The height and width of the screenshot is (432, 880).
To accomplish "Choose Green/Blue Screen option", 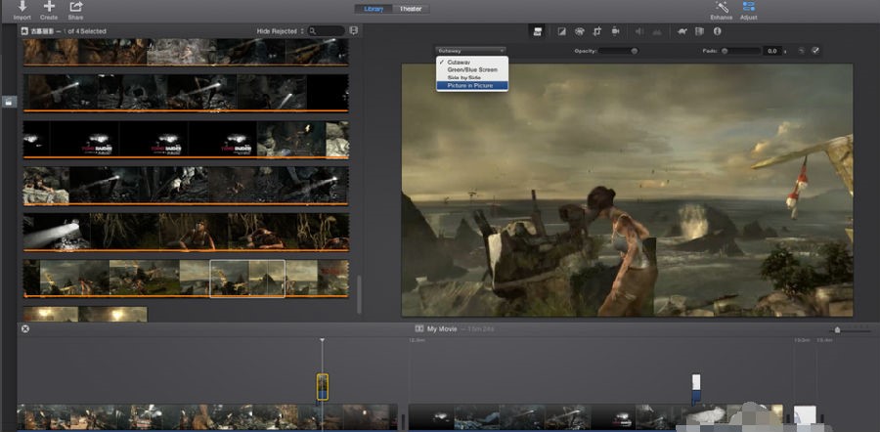I will [472, 69].
